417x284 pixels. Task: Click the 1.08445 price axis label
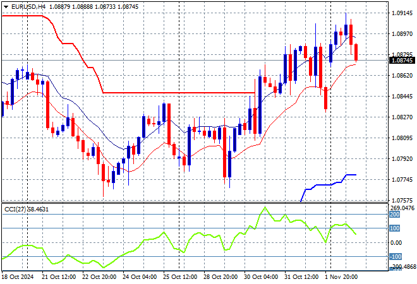tap(402, 97)
